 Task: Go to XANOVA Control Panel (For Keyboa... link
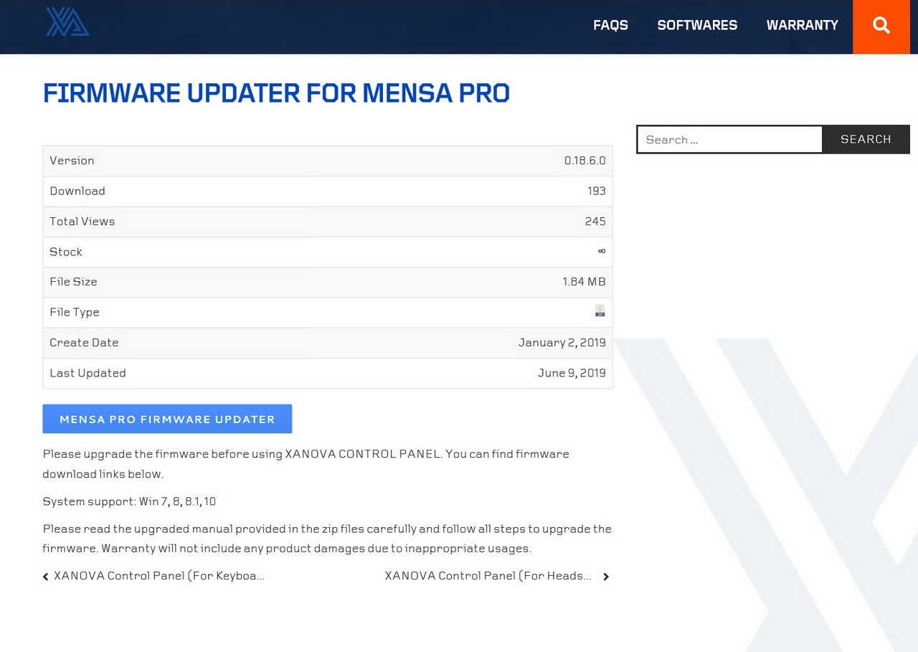click(159, 576)
